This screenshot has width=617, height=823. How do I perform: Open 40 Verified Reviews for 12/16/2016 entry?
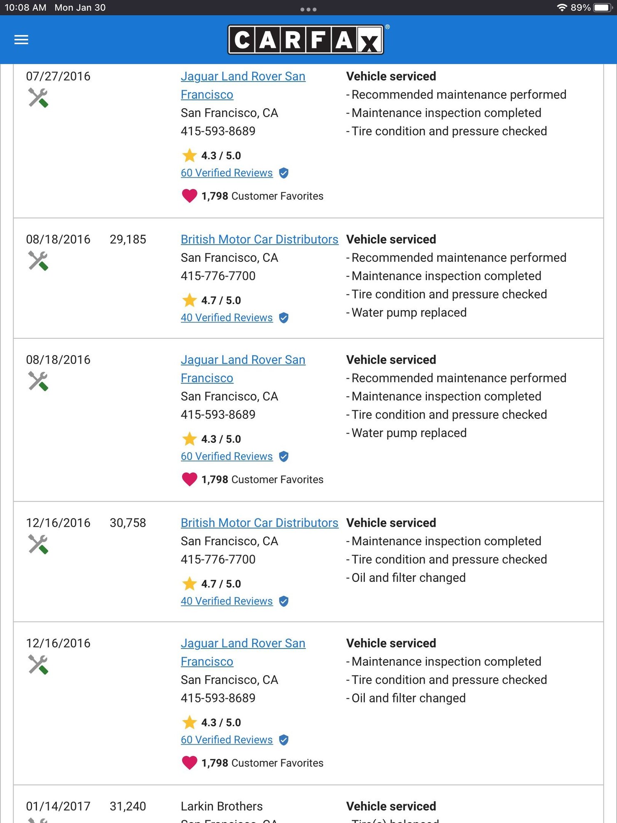pos(227,601)
